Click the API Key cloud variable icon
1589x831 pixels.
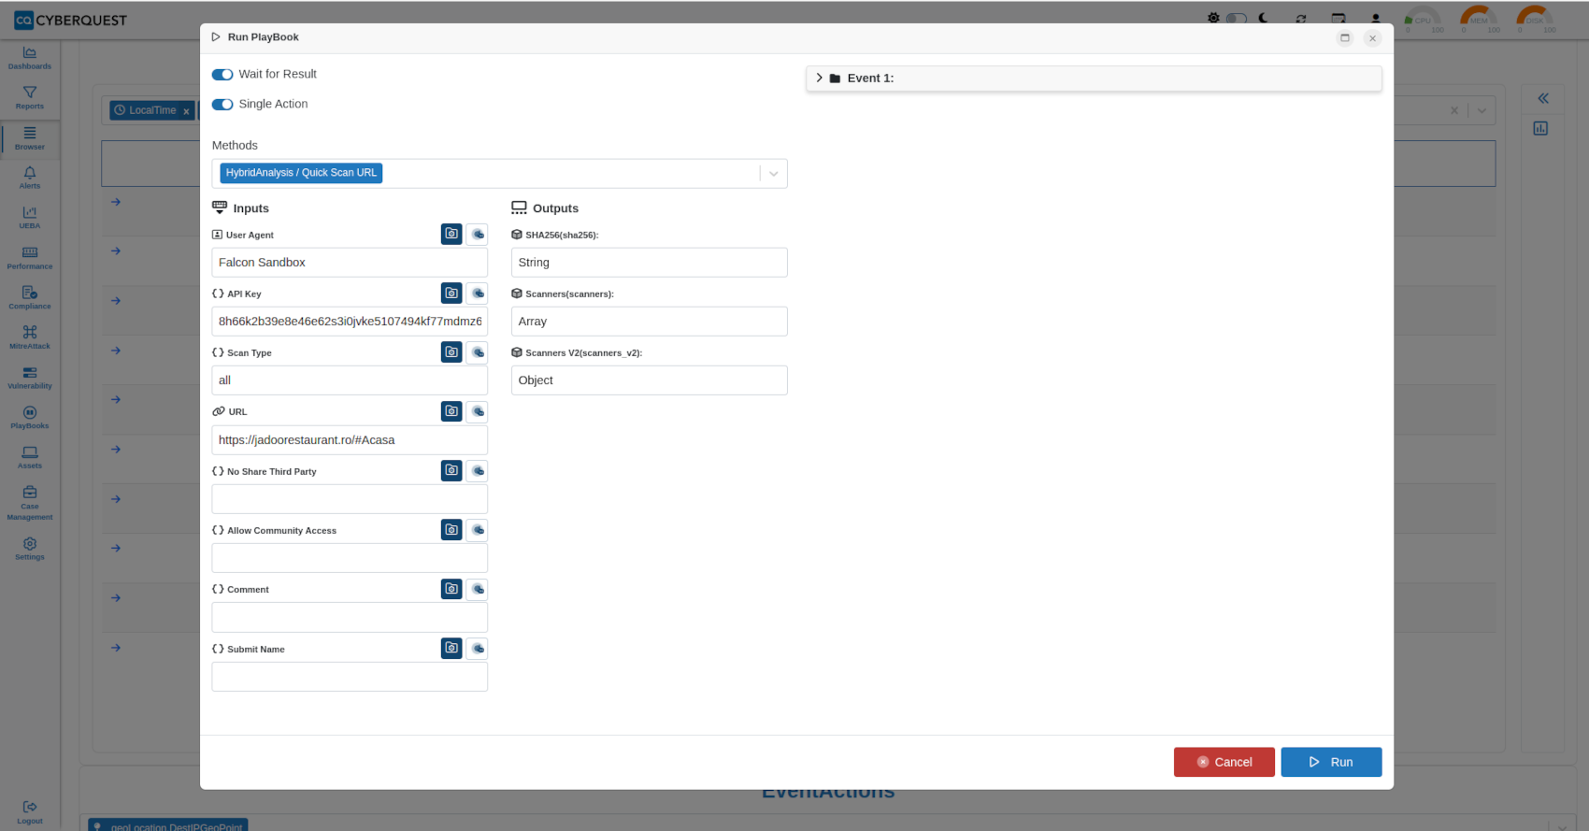click(x=478, y=294)
